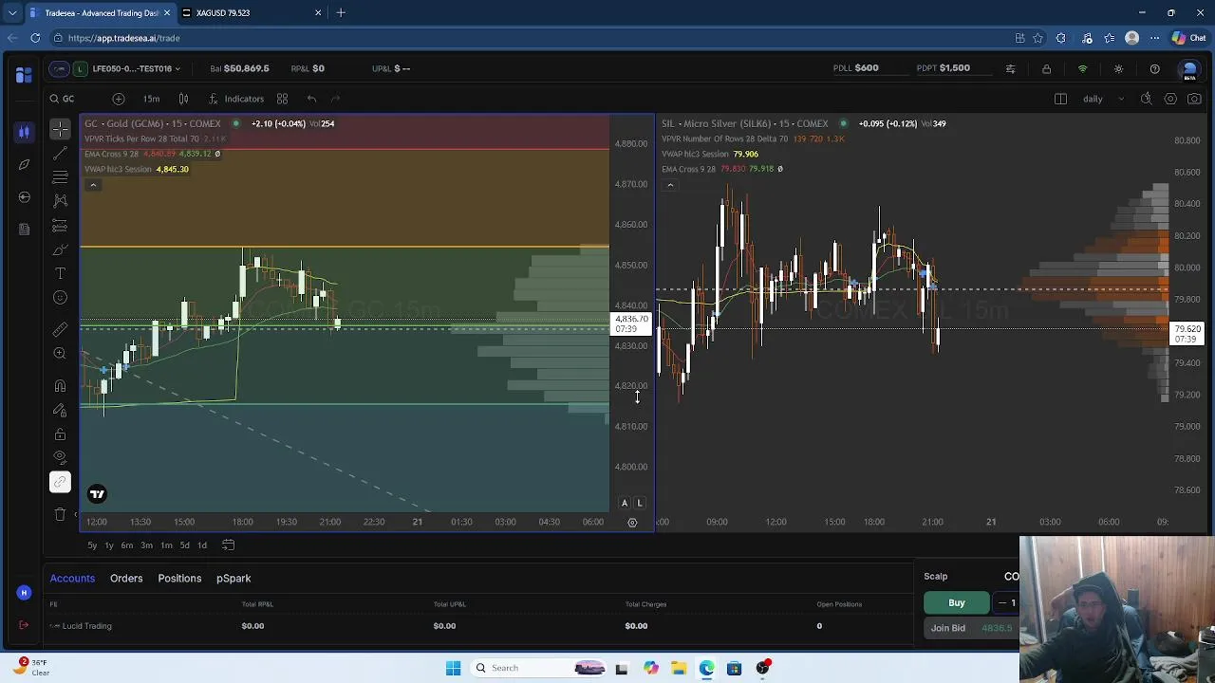Select the text annotation tool
Viewport: 1215px width, 683px height.
[x=60, y=273]
